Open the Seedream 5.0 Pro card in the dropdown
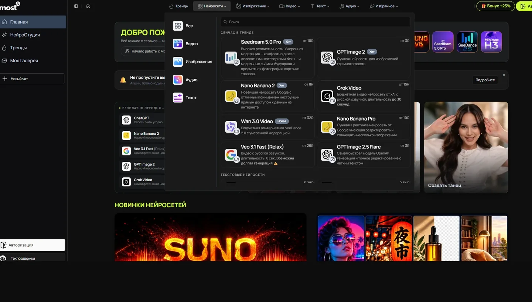Viewport: 532px width, 302px height. point(267,57)
